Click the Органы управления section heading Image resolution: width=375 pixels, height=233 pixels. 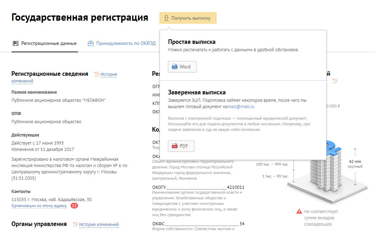point(39,224)
